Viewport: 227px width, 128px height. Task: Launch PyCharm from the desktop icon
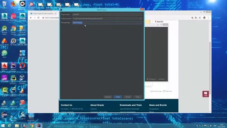13,79
